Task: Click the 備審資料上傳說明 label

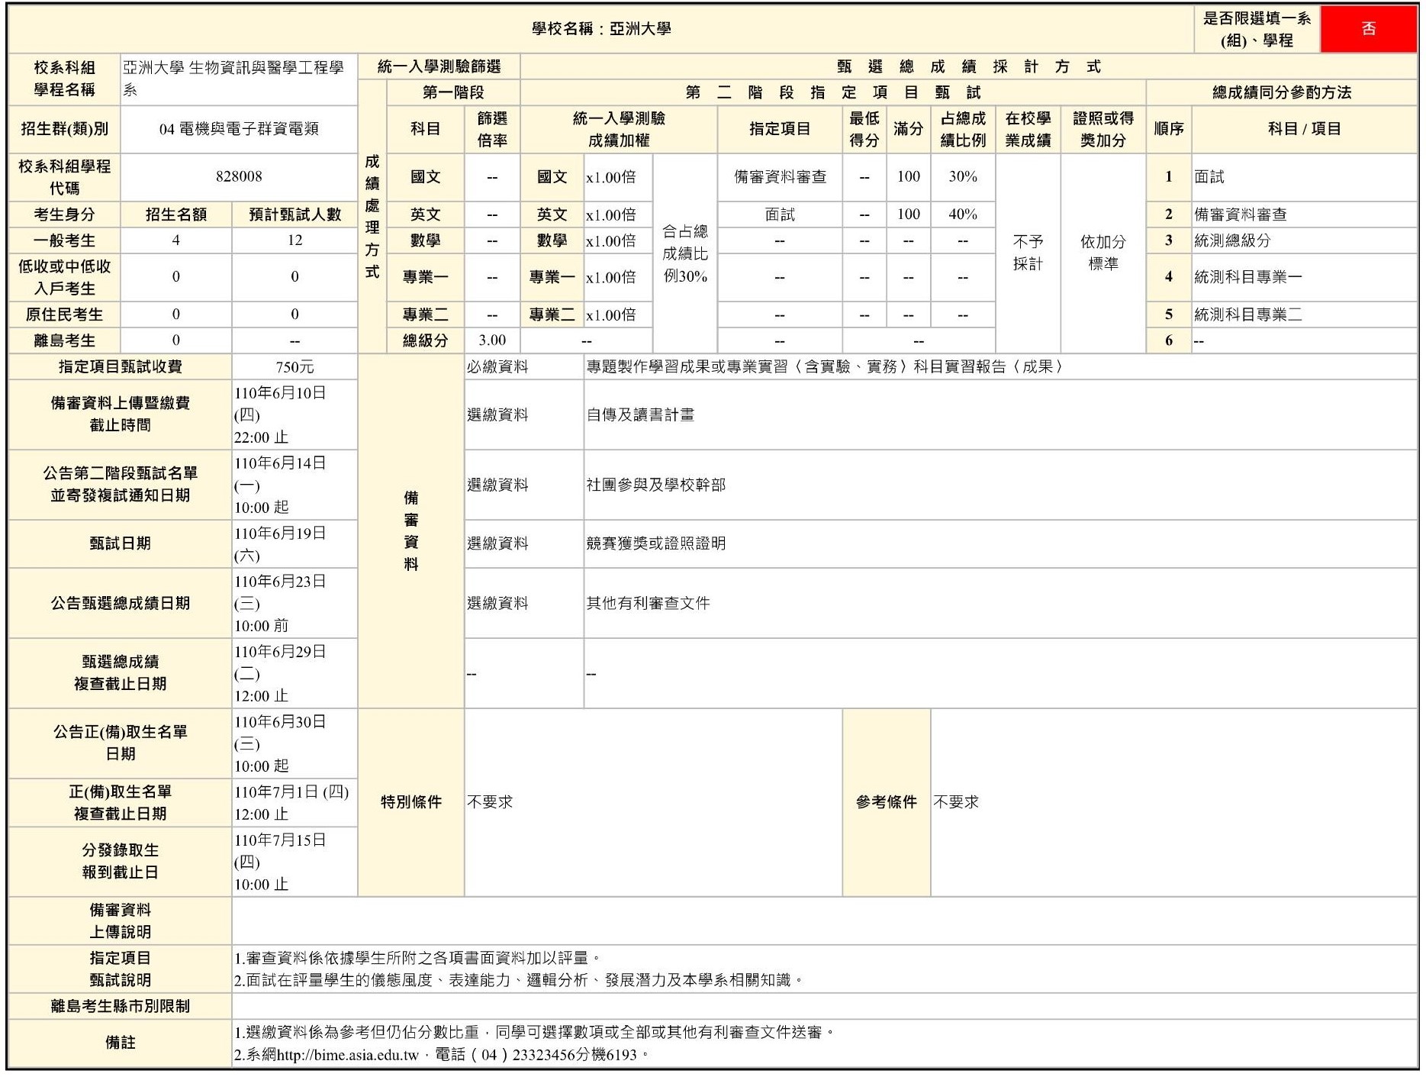Action: click(x=121, y=921)
